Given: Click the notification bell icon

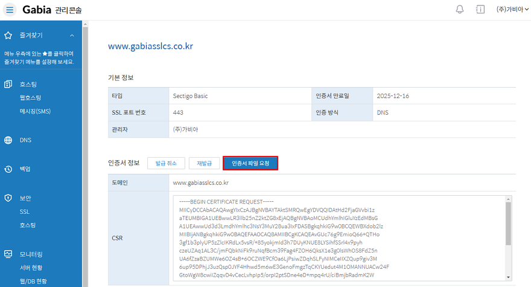Looking at the screenshot, I should tap(460, 9).
